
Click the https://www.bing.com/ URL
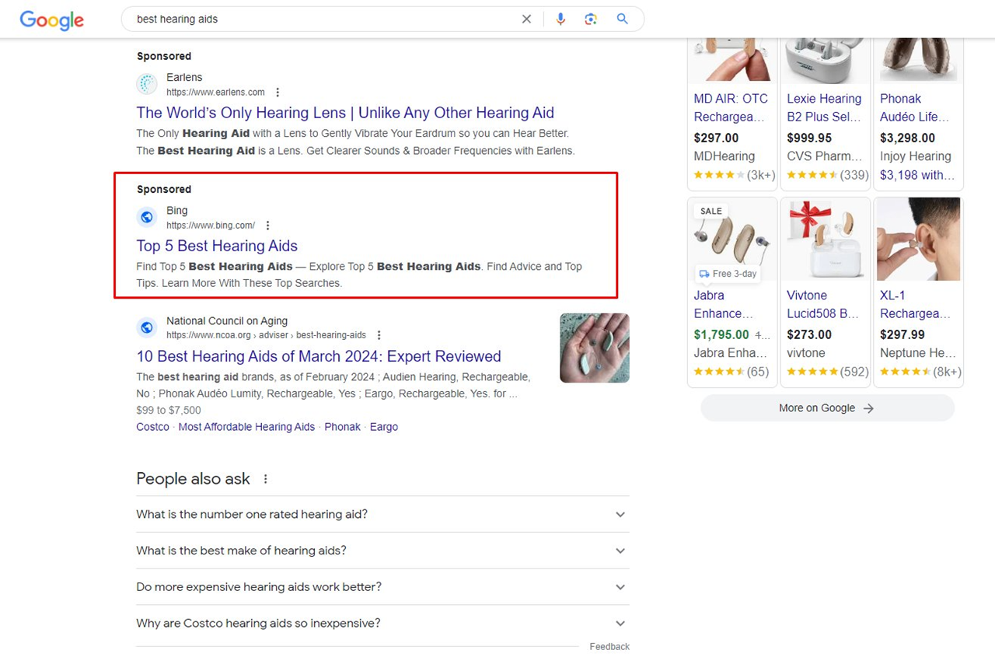(x=211, y=226)
